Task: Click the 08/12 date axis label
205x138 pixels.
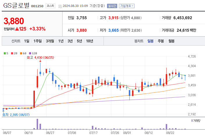Action: tap(149, 133)
